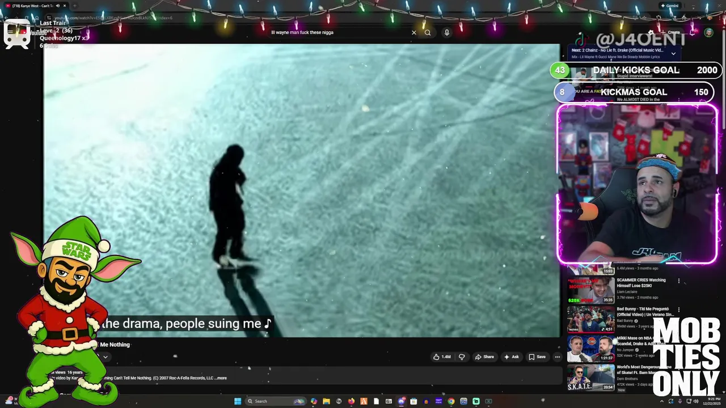Image resolution: width=726 pixels, height=408 pixels.
Task: Start voice search with the microphone icon
Action: tap(447, 32)
